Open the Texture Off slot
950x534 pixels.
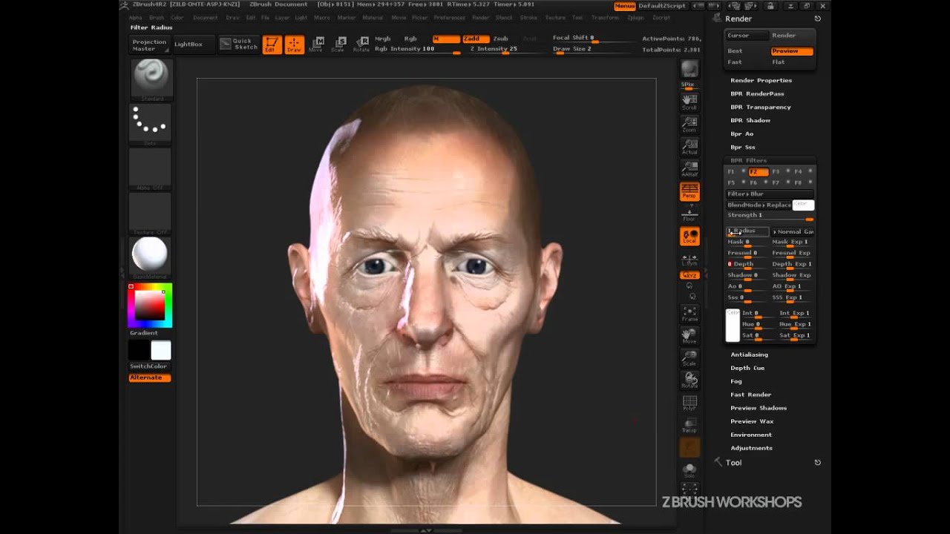pyautogui.click(x=151, y=214)
